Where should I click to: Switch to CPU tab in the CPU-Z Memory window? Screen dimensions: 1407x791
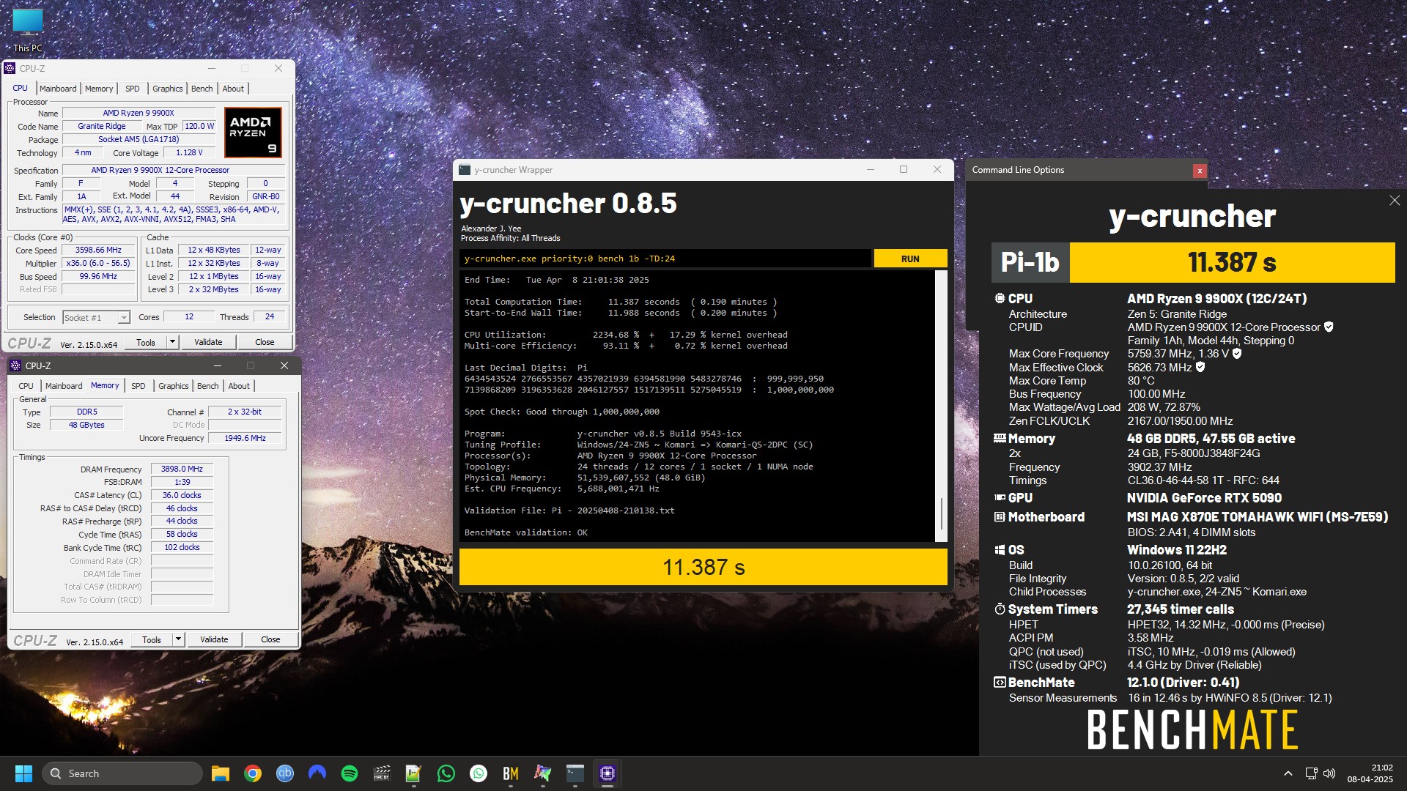point(26,386)
